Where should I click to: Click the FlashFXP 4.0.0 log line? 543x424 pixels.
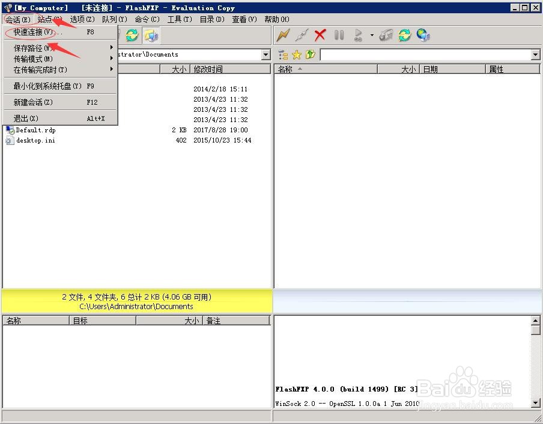(x=347, y=389)
